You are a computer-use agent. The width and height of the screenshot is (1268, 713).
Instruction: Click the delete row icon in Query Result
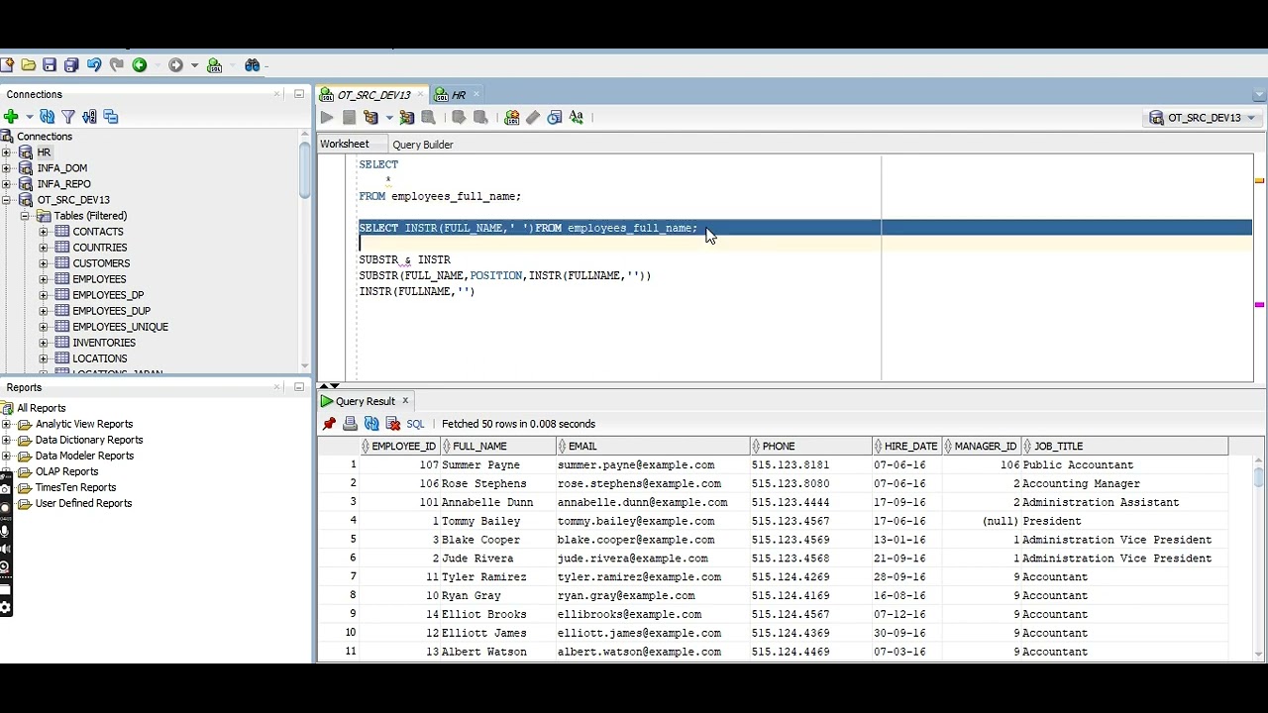tap(392, 424)
